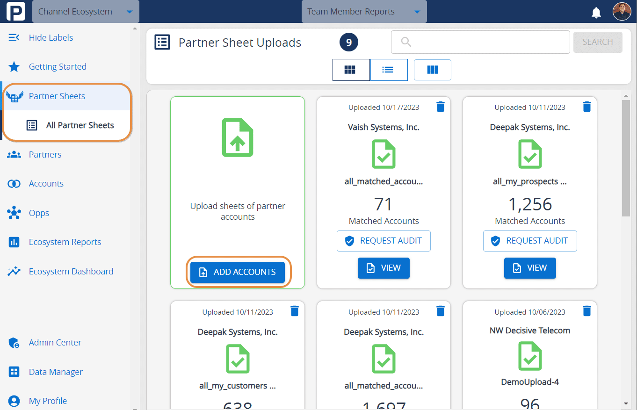Request an audit for Deepak Systems upload
637x410 pixels.
[530, 241]
